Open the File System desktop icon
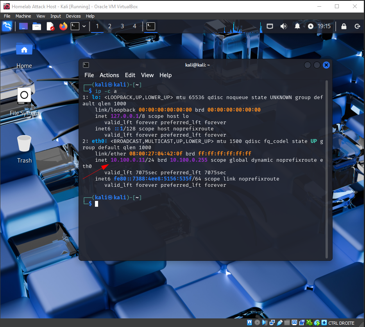 24,102
